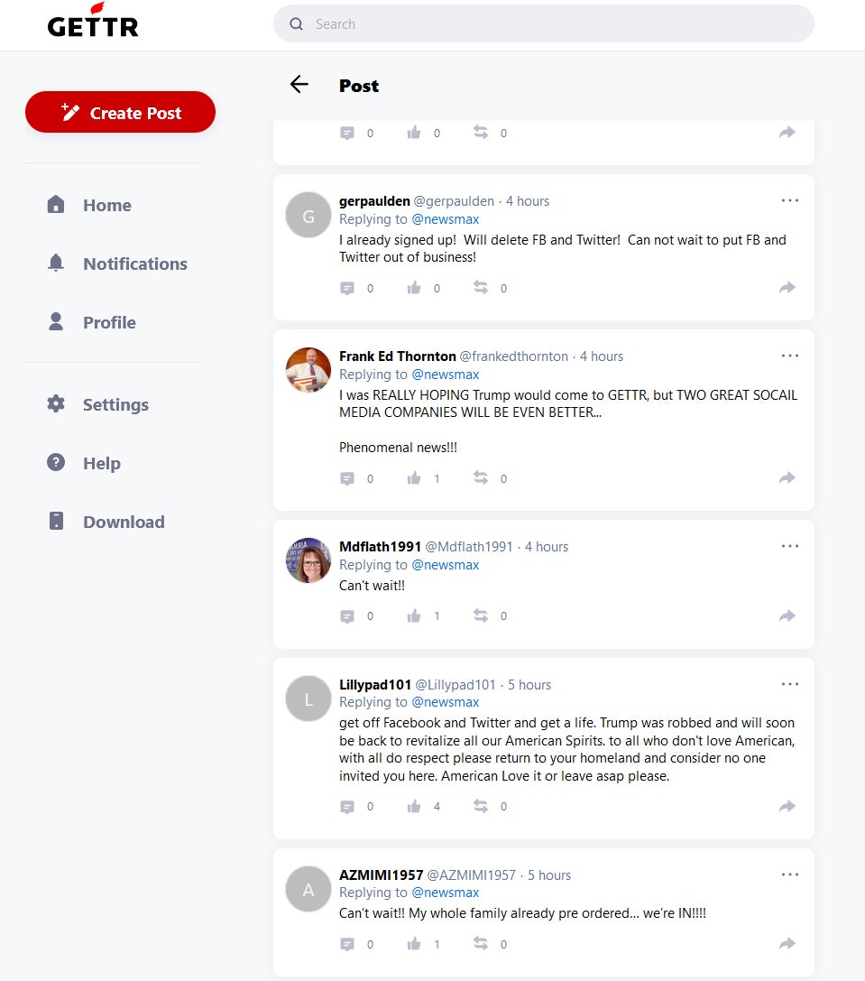Viewport: 865px width, 981px height.
Task: Open Help using the question mark icon
Action: 55,463
